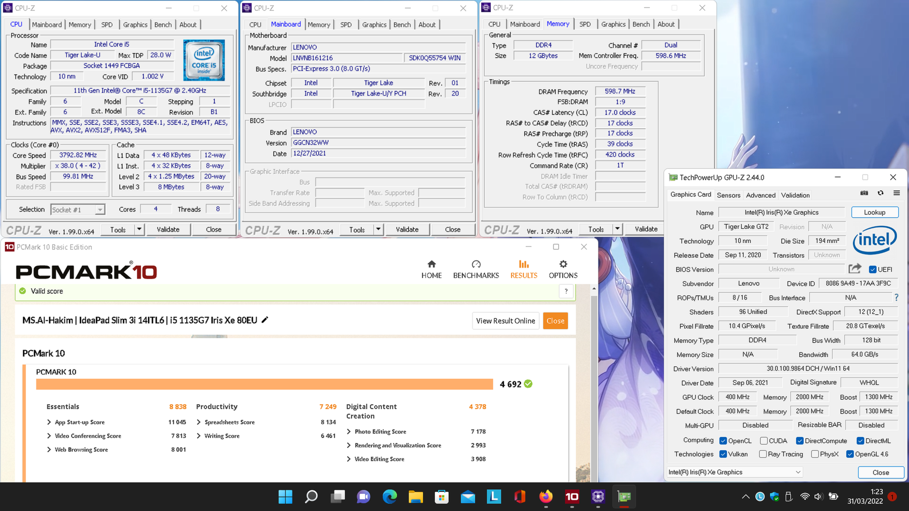
Task: Switch to Sensors tab in GPU-Z
Action: [x=728, y=195]
